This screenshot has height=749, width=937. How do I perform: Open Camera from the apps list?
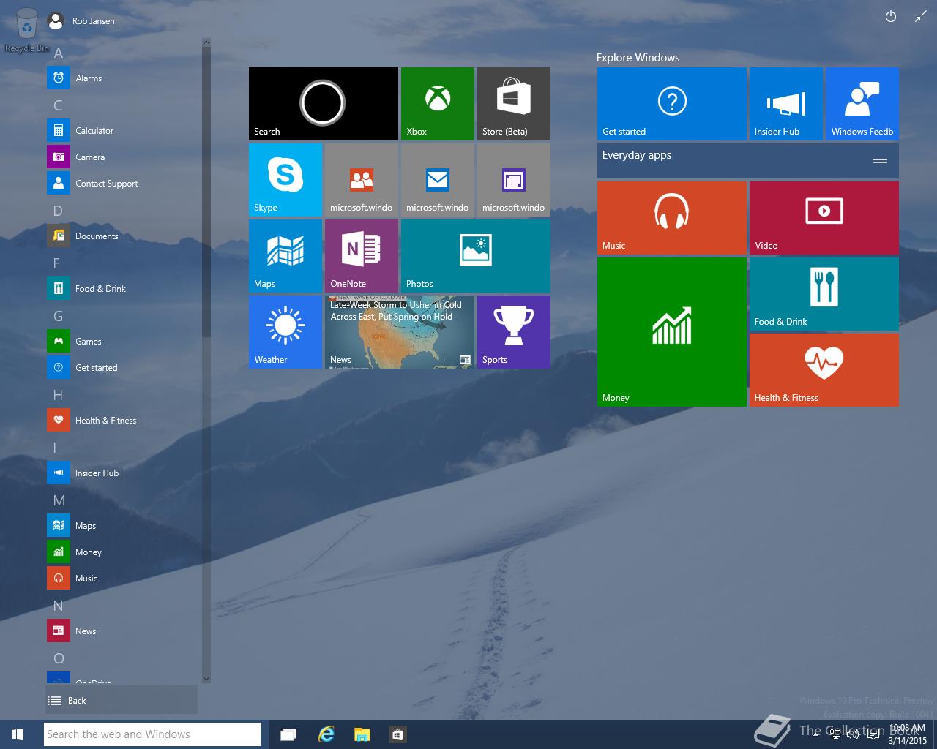pyautogui.click(x=123, y=157)
